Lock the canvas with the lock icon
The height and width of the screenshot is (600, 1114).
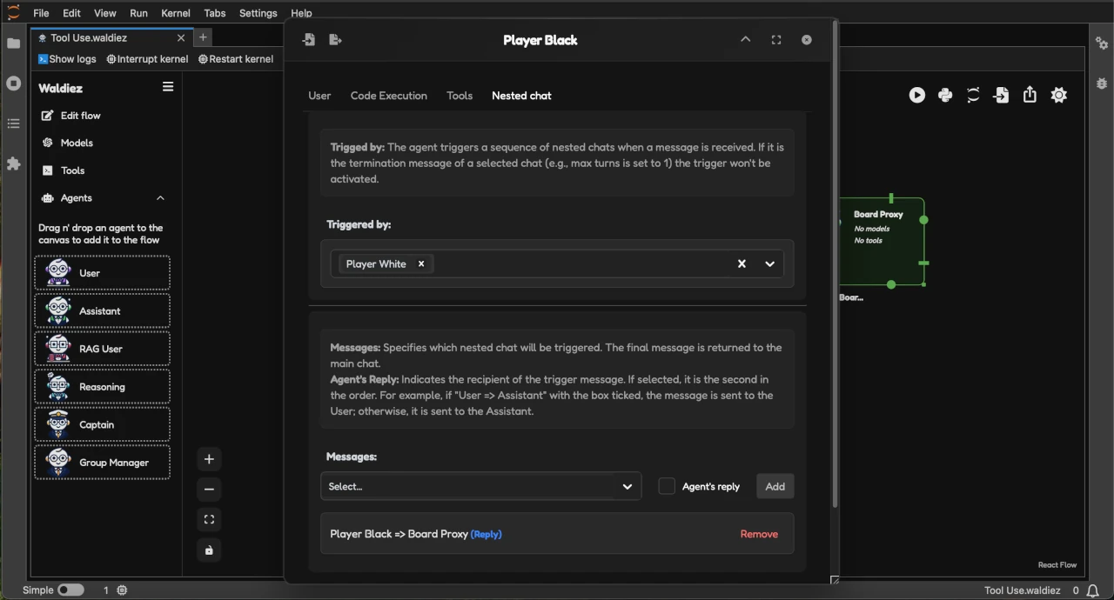coord(209,550)
